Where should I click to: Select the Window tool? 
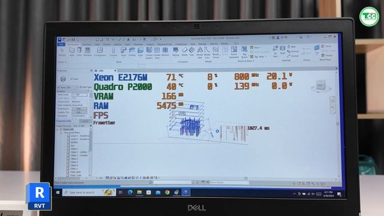coord(88,52)
